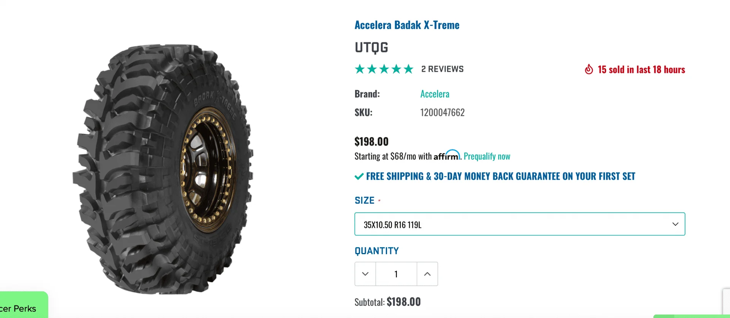This screenshot has width=730, height=318.
Task: Click the green free shipping checkmark
Action: tap(359, 176)
